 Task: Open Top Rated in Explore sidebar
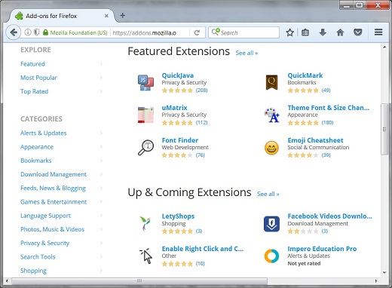(35, 91)
